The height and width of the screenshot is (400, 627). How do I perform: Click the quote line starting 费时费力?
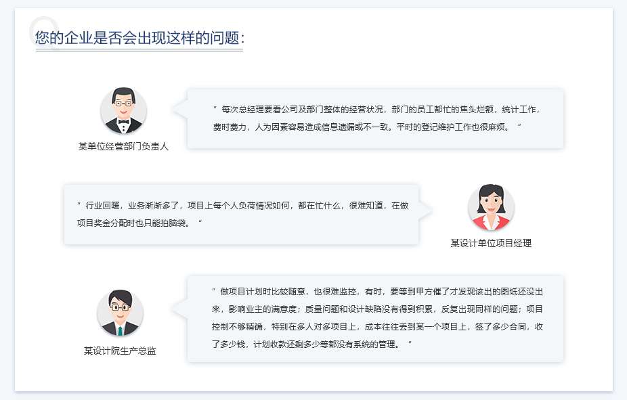[367, 127]
